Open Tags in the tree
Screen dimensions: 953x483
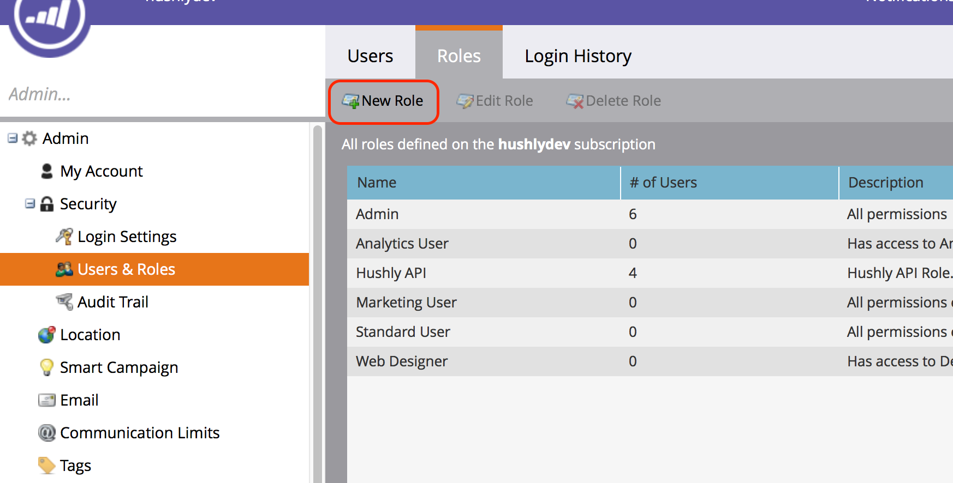(75, 466)
